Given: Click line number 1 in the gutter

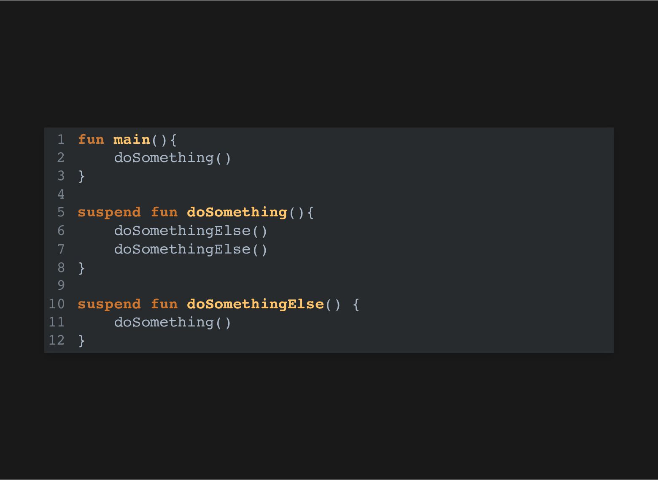Looking at the screenshot, I should pos(61,139).
